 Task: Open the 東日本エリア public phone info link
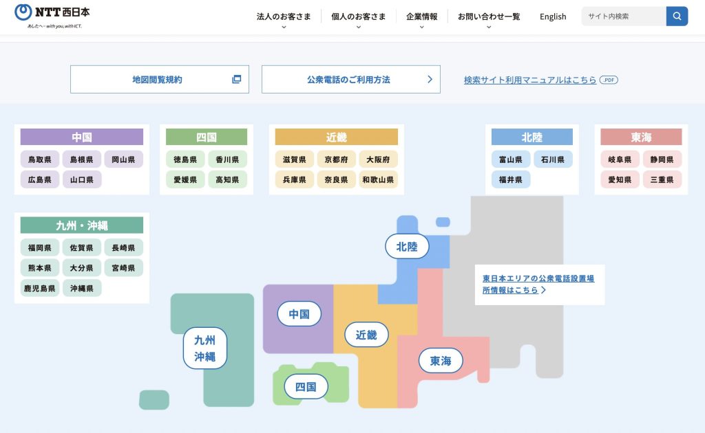(x=538, y=285)
